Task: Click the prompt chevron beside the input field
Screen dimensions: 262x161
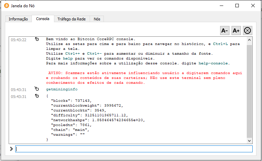Action: (x=11, y=149)
